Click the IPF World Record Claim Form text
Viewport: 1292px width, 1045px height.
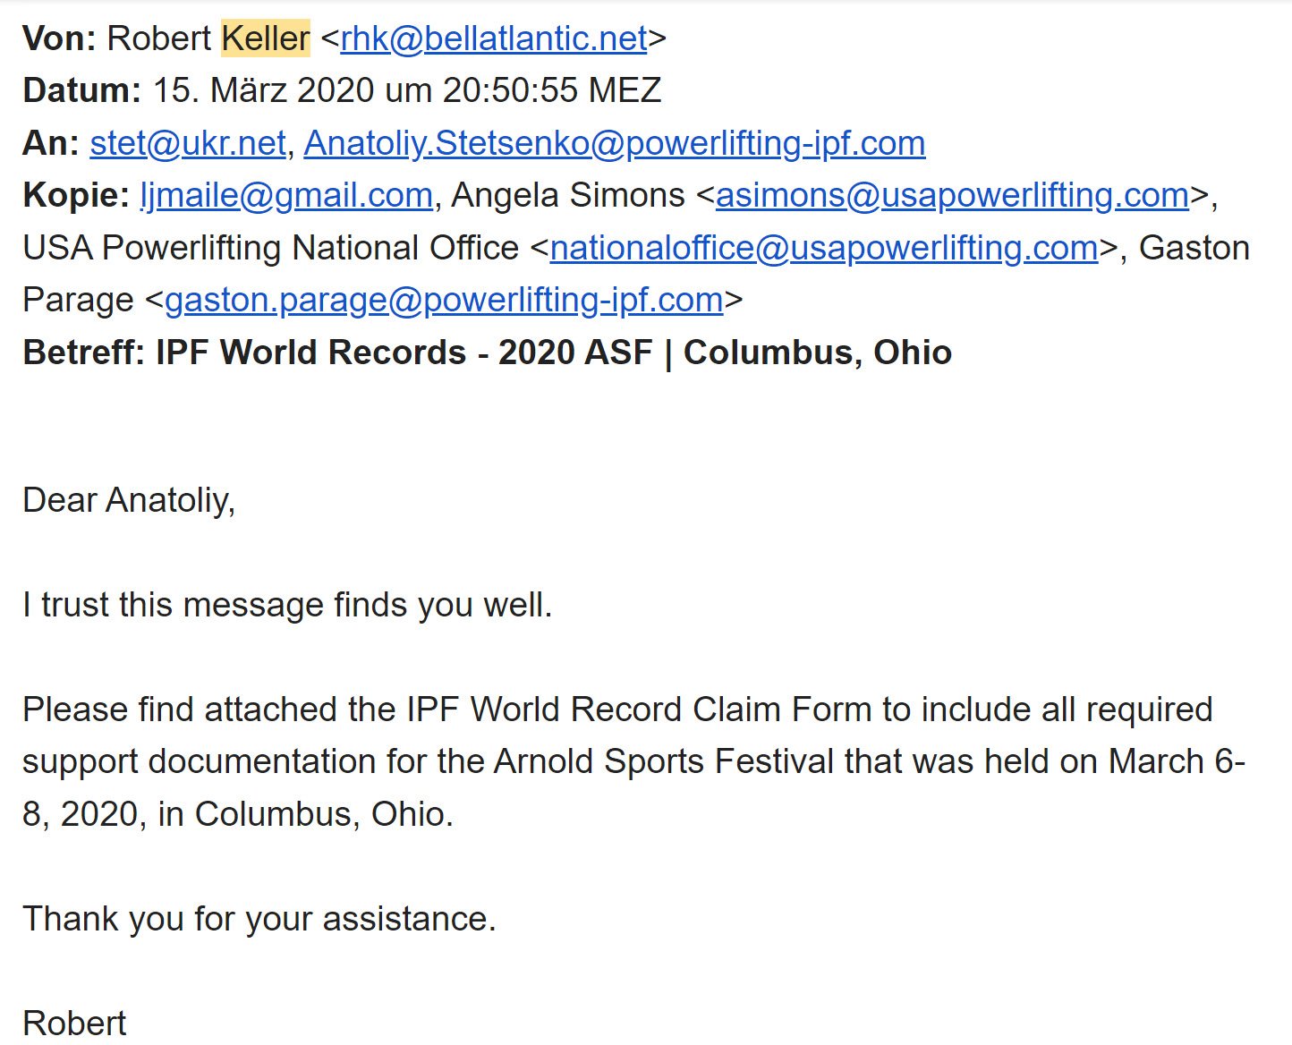[x=639, y=709]
